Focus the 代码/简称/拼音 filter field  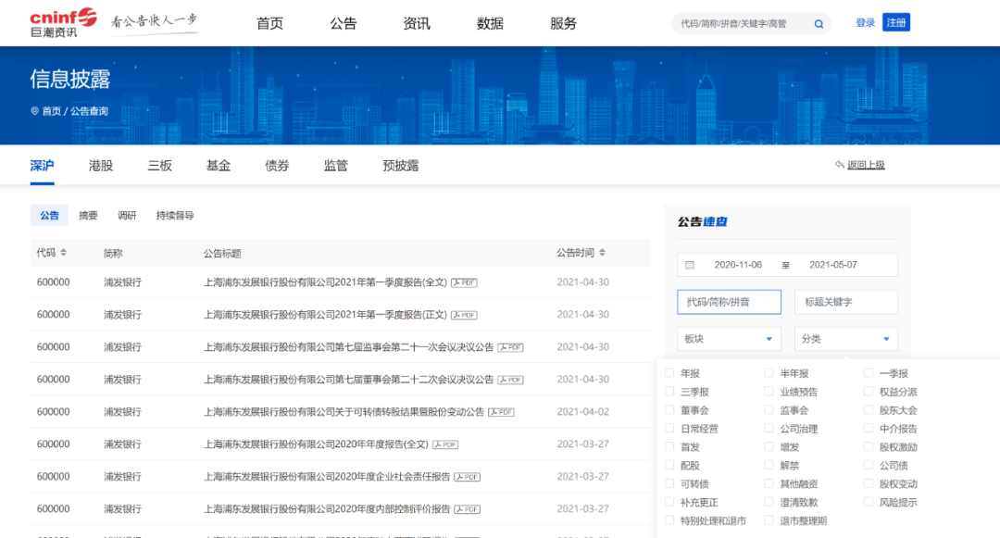(x=729, y=302)
